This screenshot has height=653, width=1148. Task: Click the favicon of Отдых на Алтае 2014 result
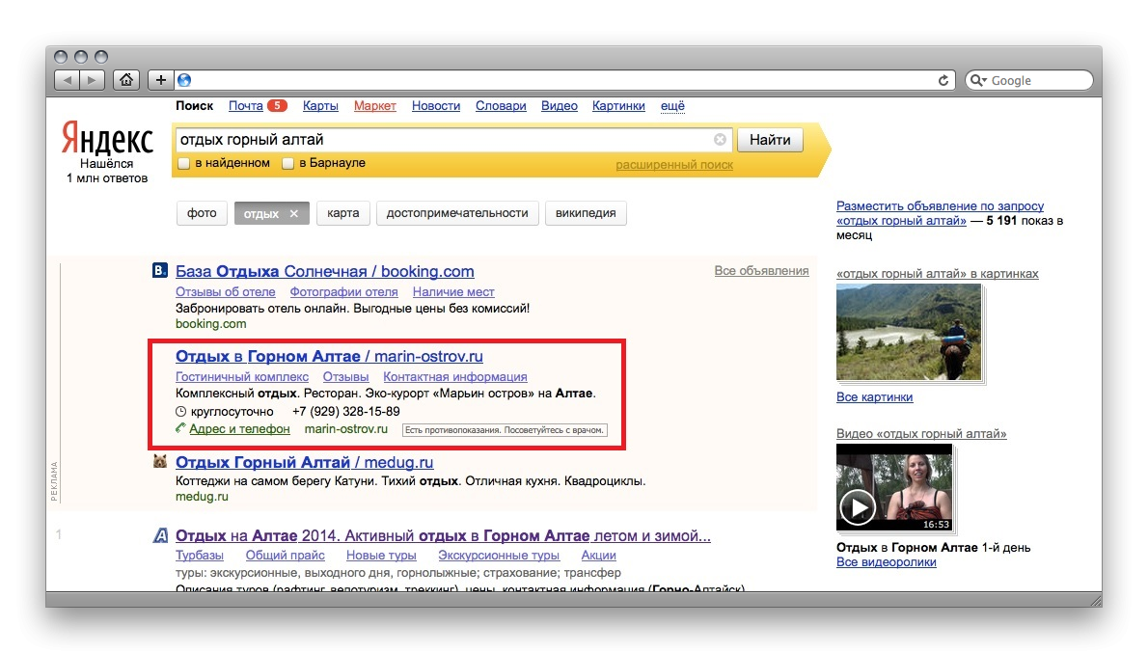[x=159, y=536]
